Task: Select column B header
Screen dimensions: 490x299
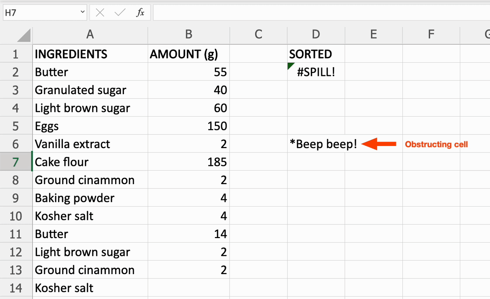Action: point(189,34)
